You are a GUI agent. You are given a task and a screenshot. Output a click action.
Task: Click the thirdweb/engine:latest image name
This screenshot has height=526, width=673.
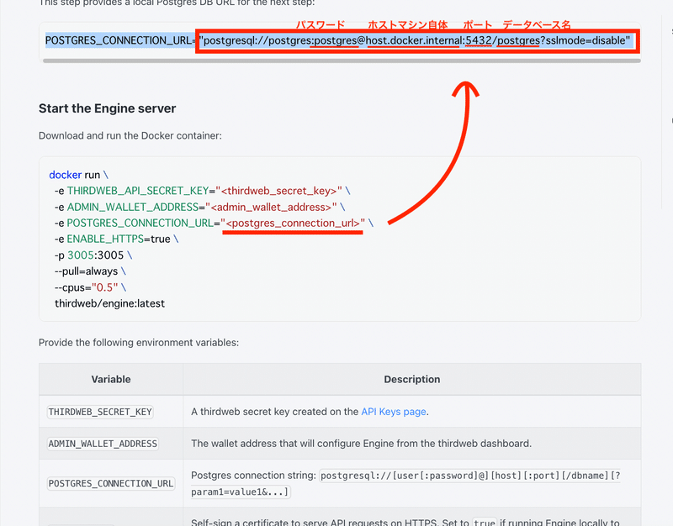[109, 303]
